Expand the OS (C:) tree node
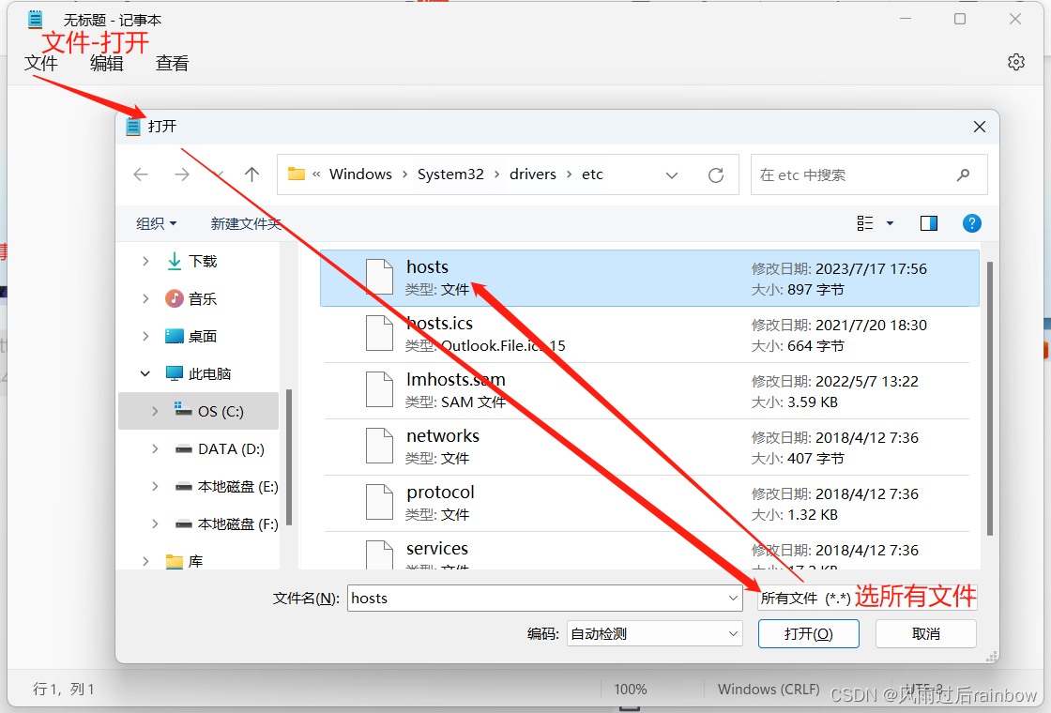 [155, 411]
